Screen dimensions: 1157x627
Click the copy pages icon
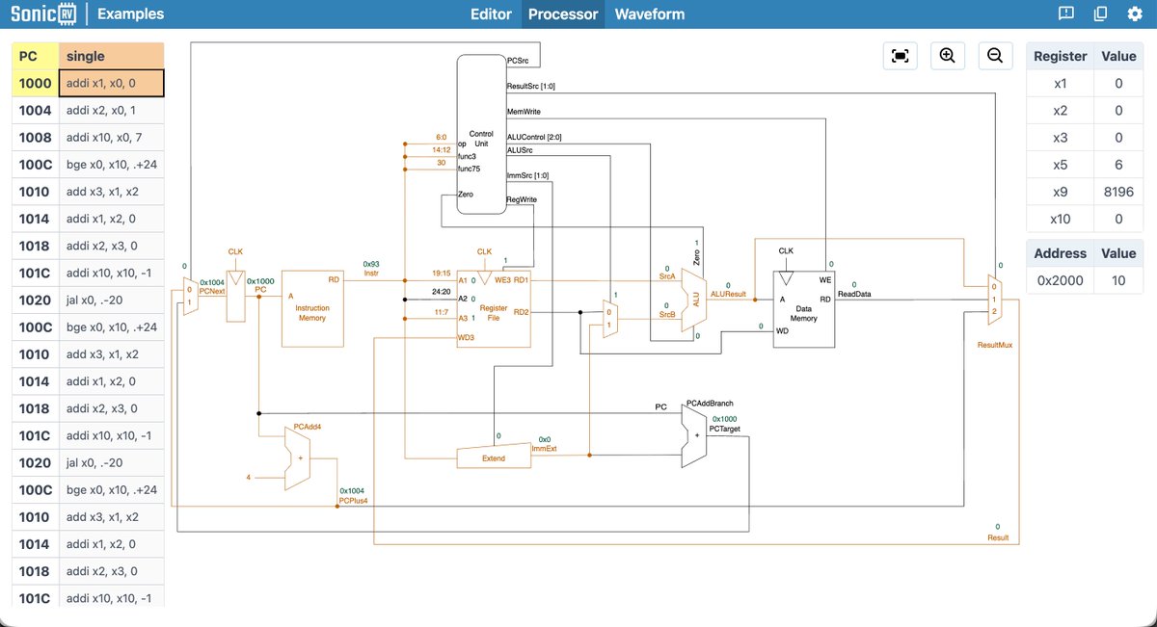pyautogui.click(x=1100, y=14)
